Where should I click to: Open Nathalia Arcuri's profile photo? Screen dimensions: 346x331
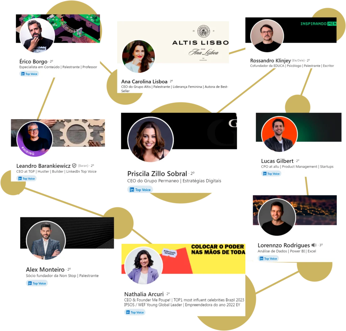[x=143, y=266]
